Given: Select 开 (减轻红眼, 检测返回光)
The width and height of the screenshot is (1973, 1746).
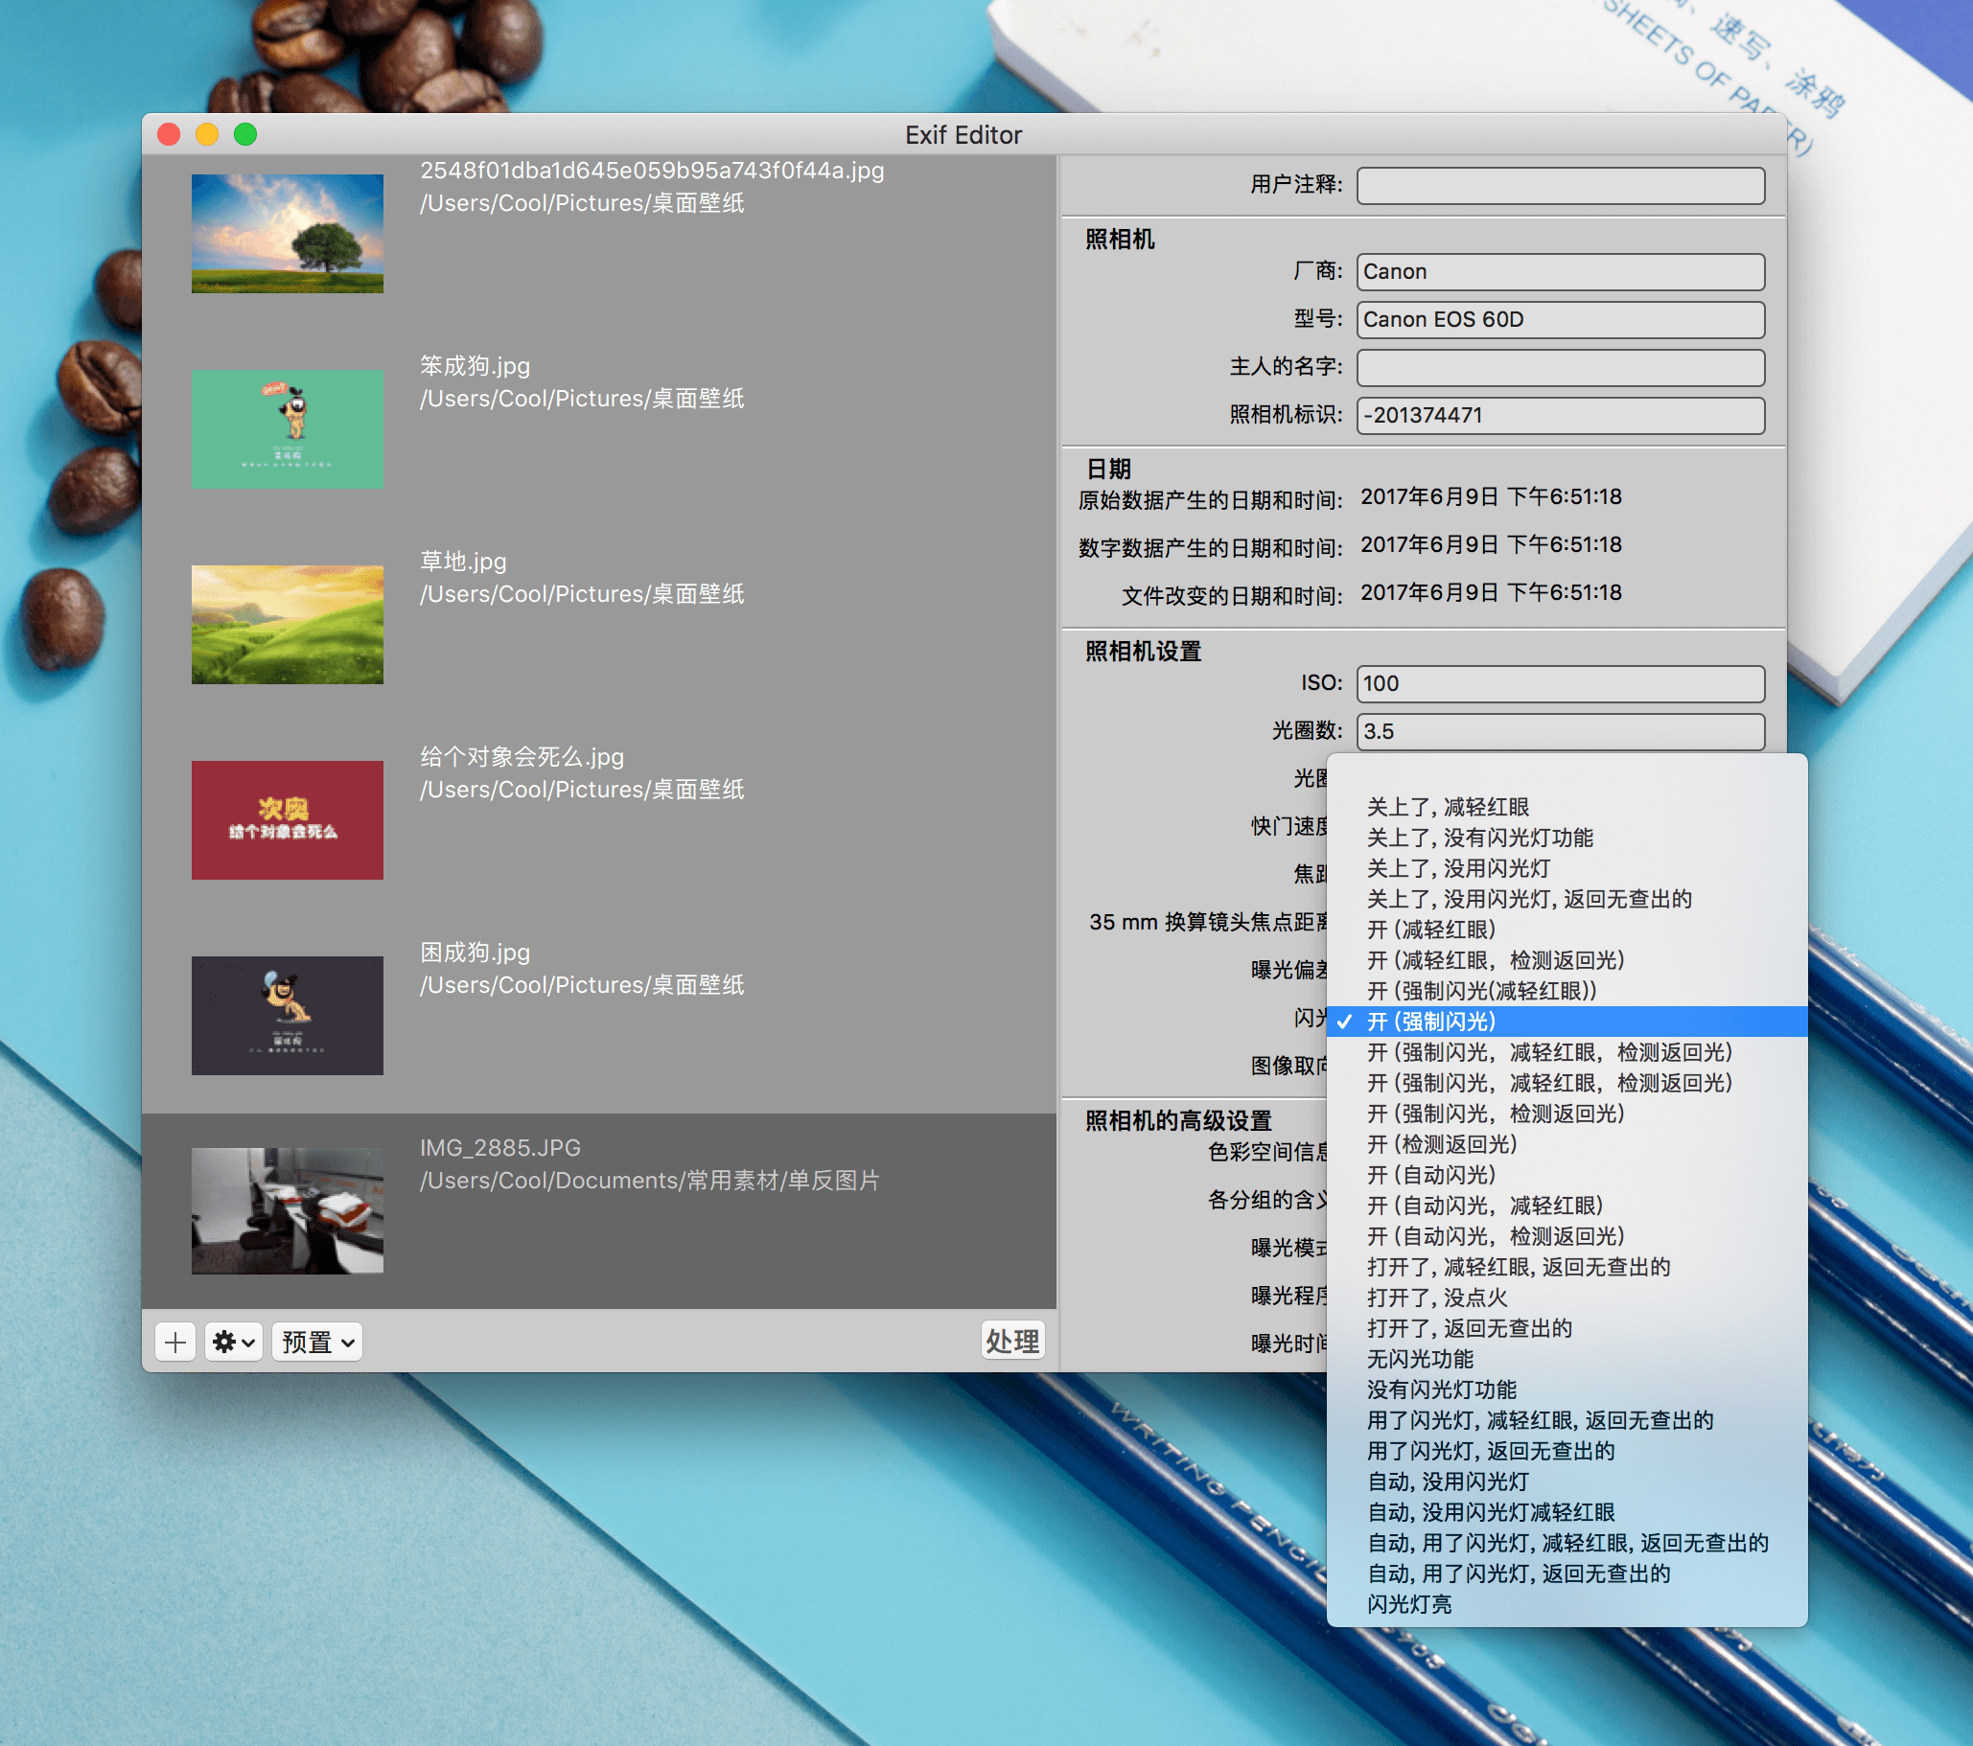Looking at the screenshot, I should tap(1567, 961).
